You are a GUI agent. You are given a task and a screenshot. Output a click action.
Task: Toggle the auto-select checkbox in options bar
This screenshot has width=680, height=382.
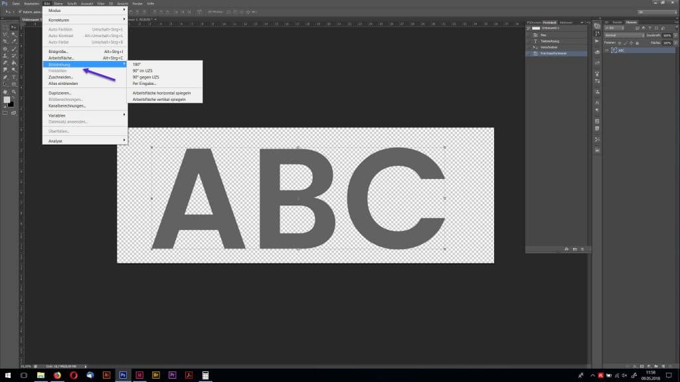(x=20, y=12)
